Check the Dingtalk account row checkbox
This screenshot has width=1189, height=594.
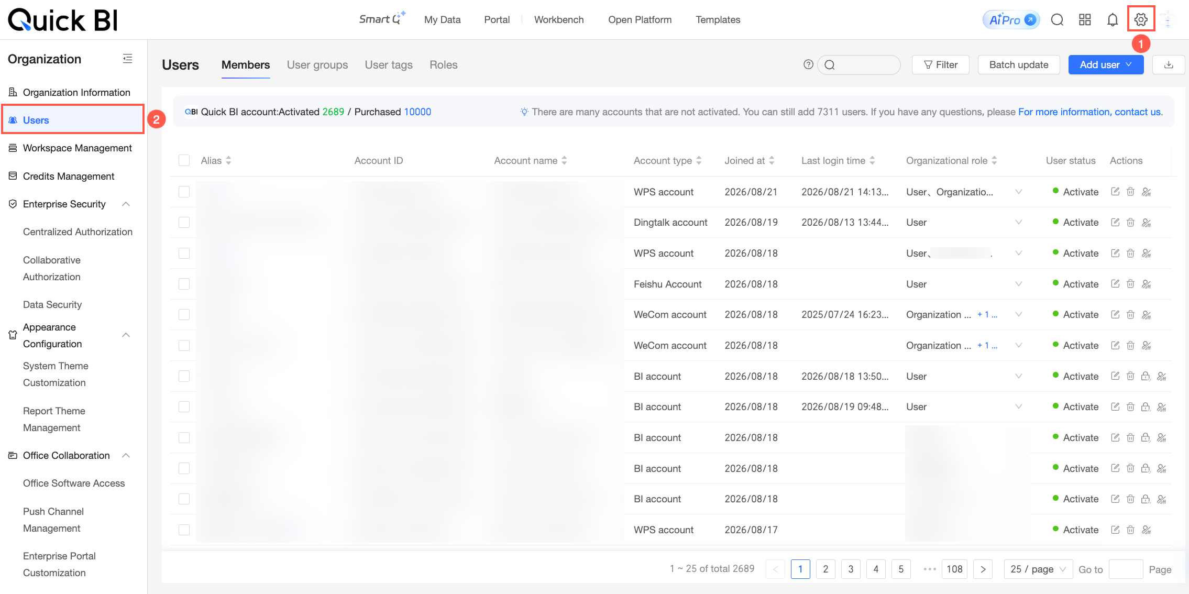[184, 222]
